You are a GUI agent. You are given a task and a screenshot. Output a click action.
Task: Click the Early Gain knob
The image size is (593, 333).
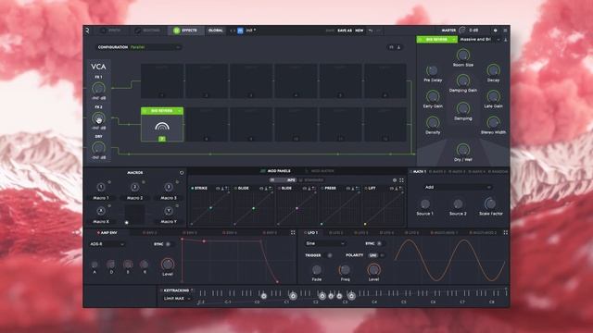pos(433,96)
